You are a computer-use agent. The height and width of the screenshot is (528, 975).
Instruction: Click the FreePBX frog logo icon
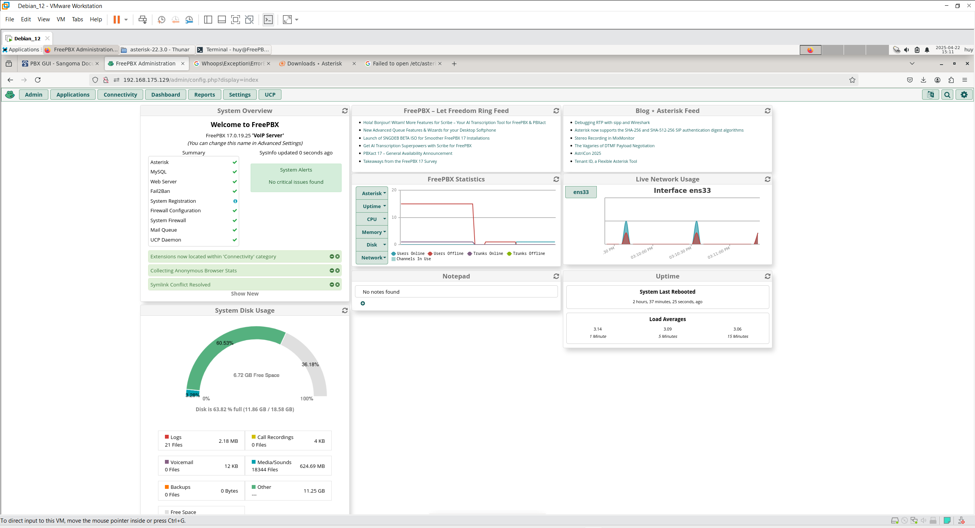click(10, 95)
